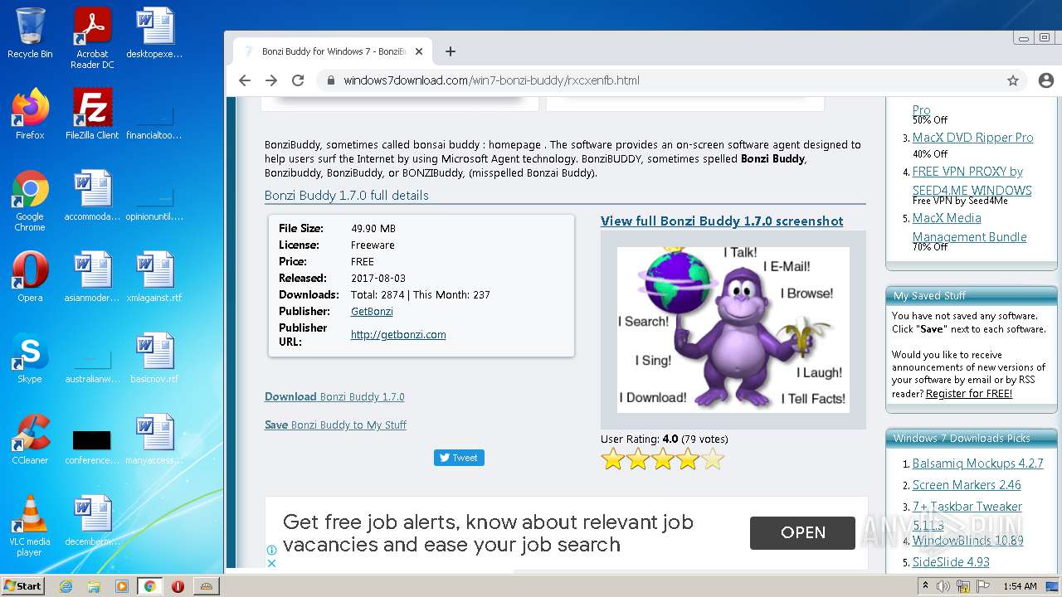Click the Bonzi Buddy gorilla screenshot image
This screenshot has width=1062, height=597.
pos(733,330)
